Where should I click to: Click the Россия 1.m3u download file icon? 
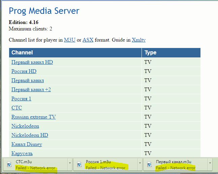(x=79, y=165)
